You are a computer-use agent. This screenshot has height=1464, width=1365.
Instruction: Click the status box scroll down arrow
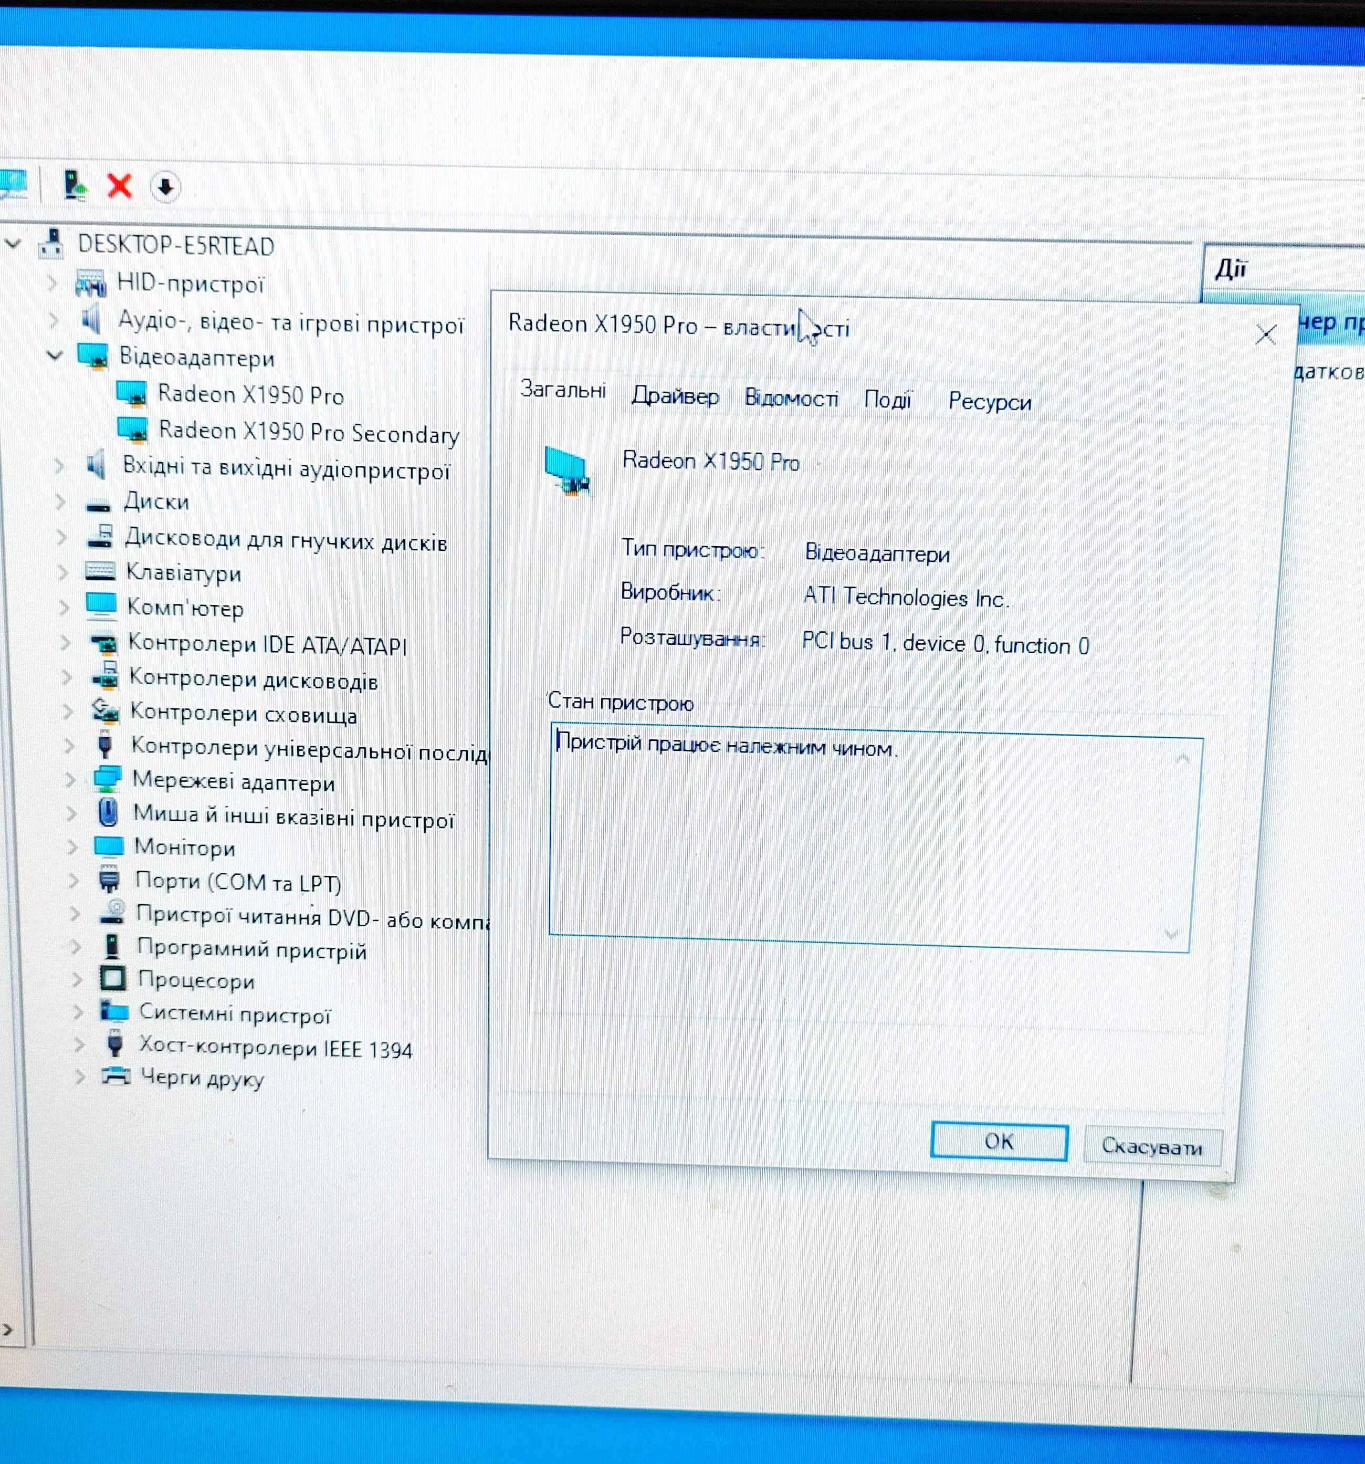pyautogui.click(x=1171, y=934)
